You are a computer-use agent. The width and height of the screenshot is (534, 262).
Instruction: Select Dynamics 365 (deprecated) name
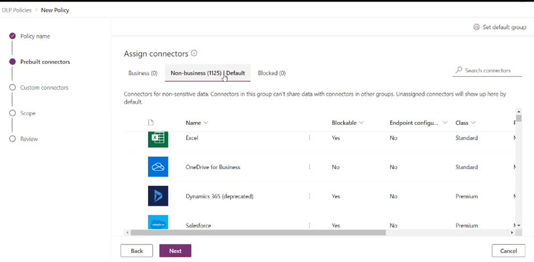coord(219,196)
